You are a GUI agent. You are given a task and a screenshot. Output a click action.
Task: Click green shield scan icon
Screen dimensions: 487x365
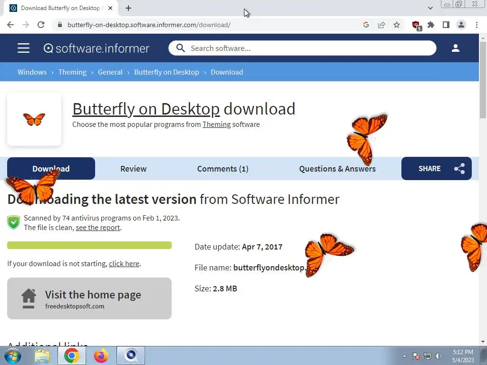(x=13, y=222)
